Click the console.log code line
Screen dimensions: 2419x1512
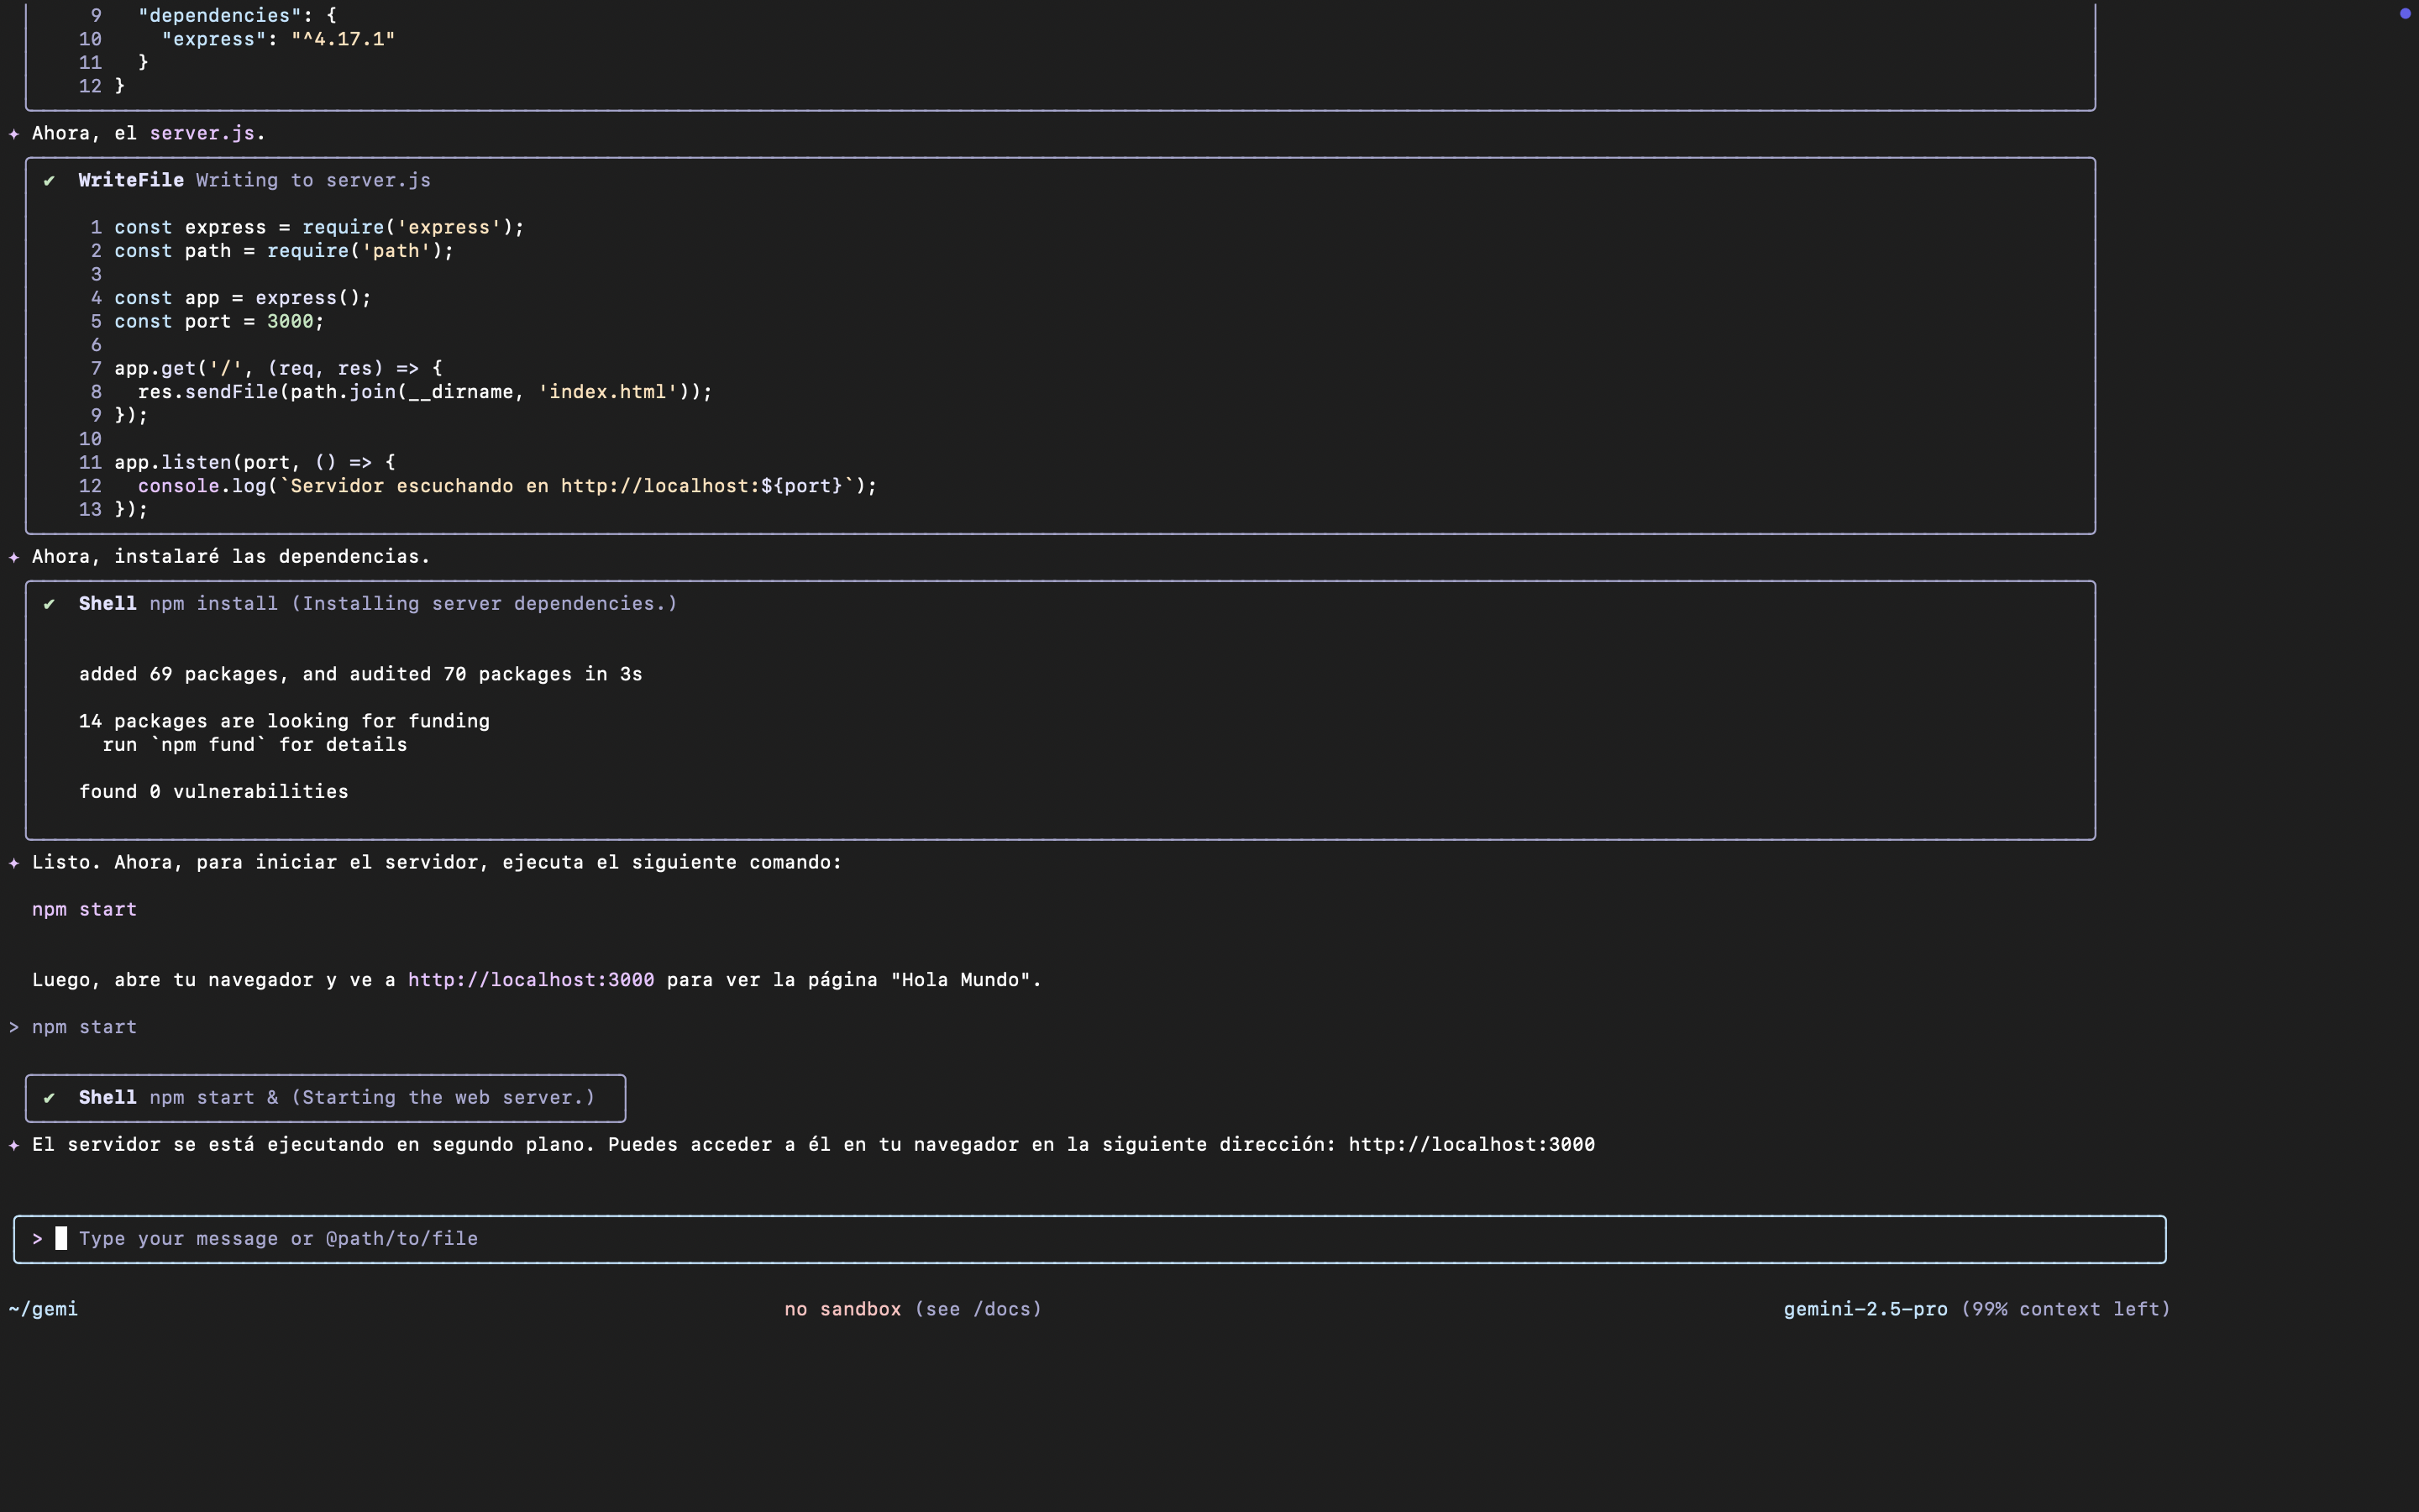pos(506,486)
